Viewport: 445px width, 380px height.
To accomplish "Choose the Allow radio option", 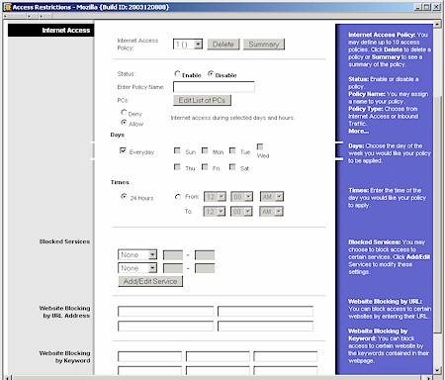I will pos(124,123).
